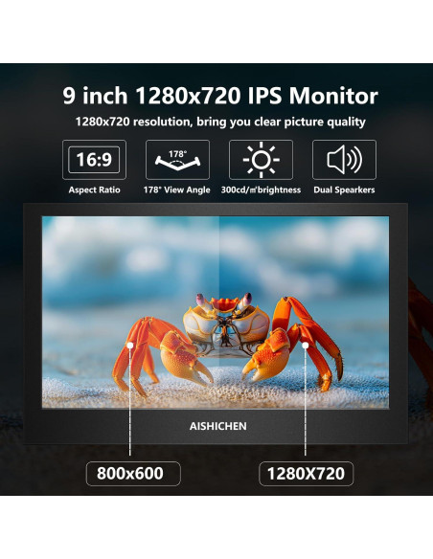Screen dimensions: 433x559
Task: Select the 800x600 label box
Action: tap(133, 474)
